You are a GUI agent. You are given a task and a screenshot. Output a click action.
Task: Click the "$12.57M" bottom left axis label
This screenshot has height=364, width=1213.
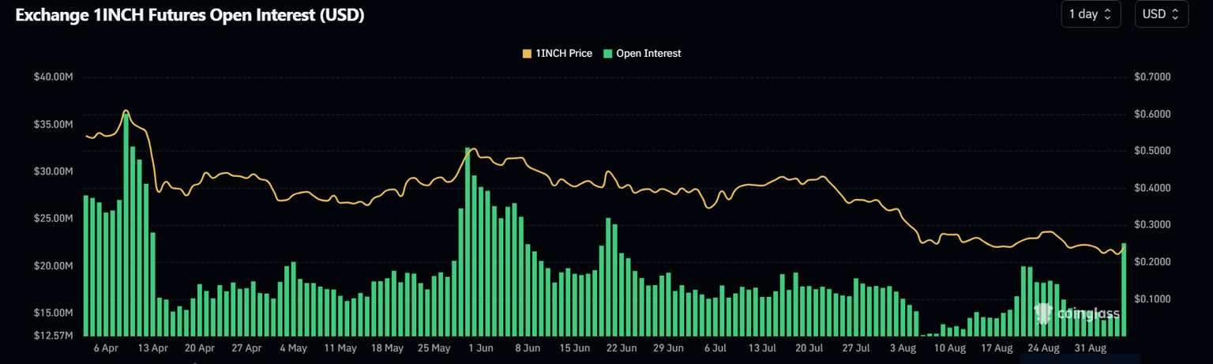(54, 336)
